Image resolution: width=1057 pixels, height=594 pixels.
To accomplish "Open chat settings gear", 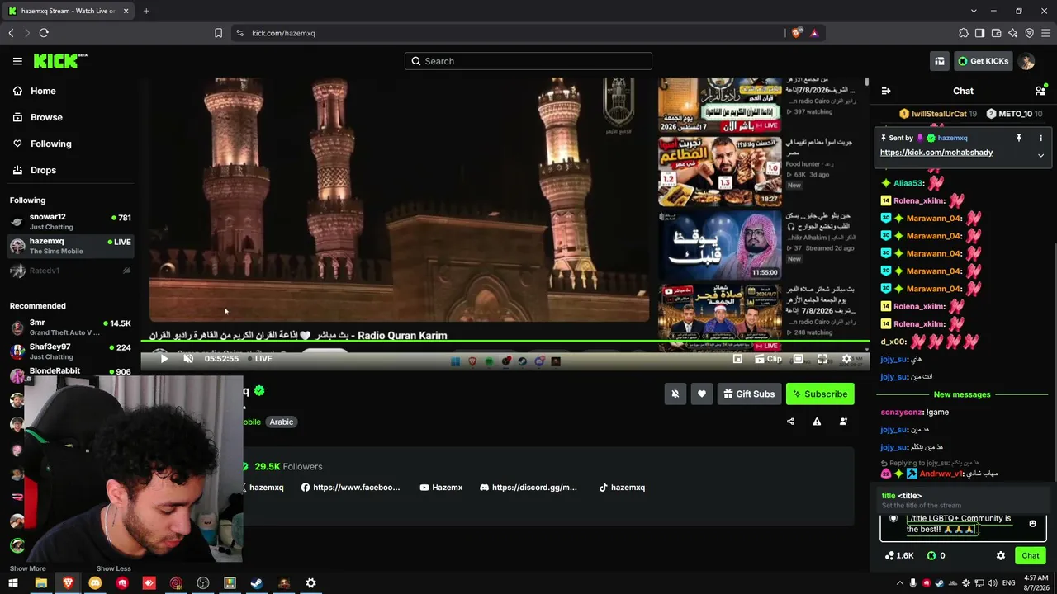I will [x=1001, y=556].
